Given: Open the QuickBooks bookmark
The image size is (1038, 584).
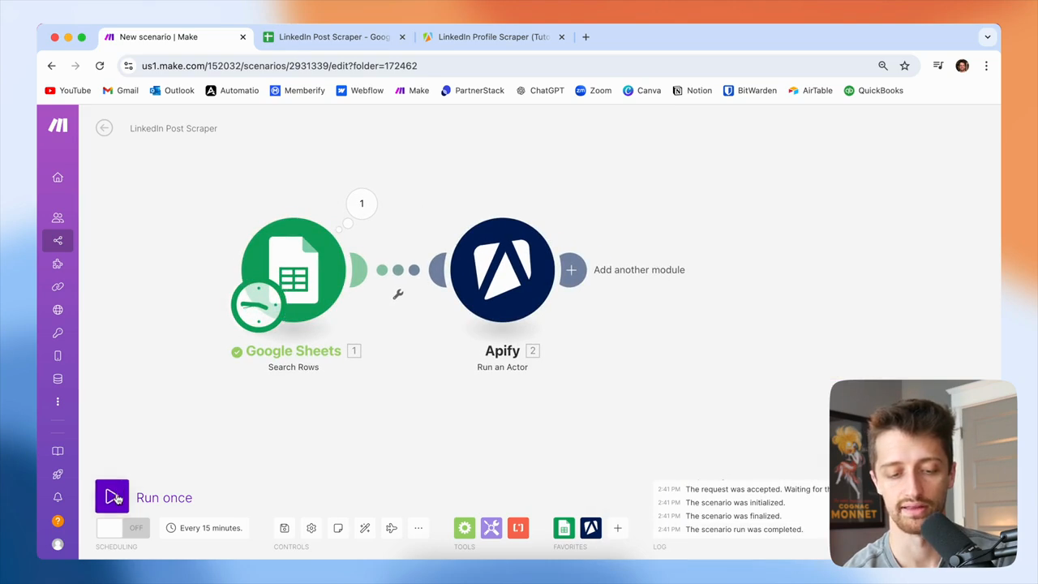Looking at the screenshot, I should (873, 91).
